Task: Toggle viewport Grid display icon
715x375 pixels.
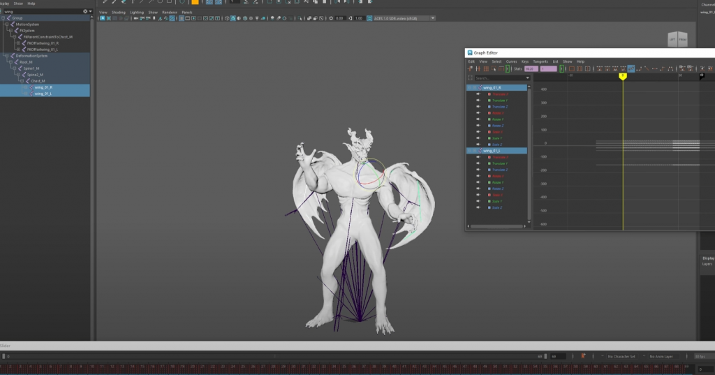Action: pos(182,18)
